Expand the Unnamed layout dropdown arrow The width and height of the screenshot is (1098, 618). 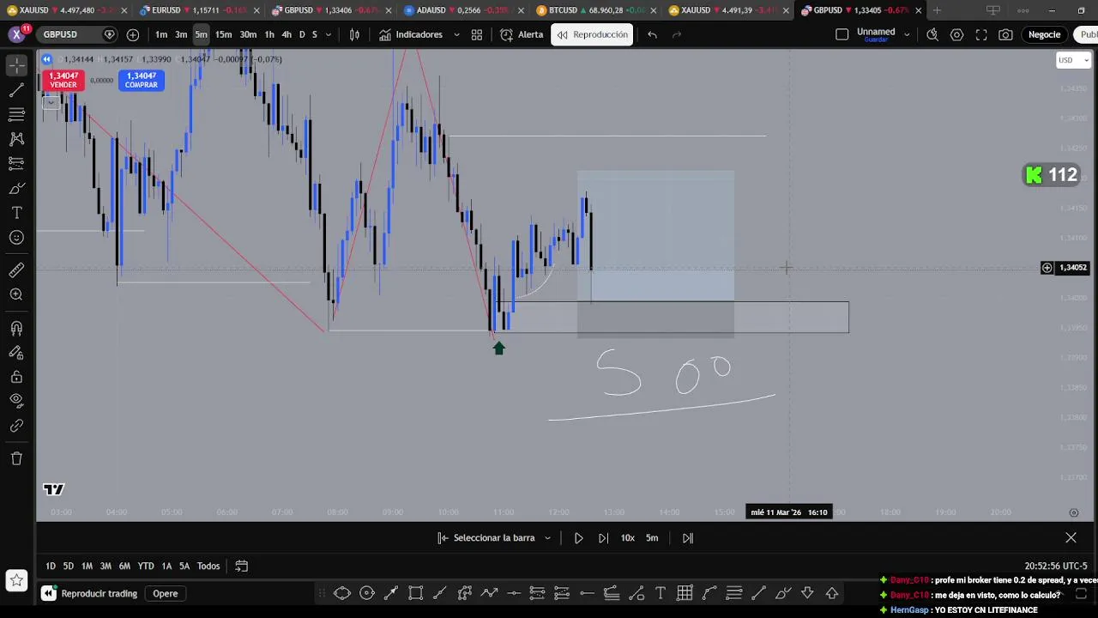pyautogui.click(x=906, y=34)
